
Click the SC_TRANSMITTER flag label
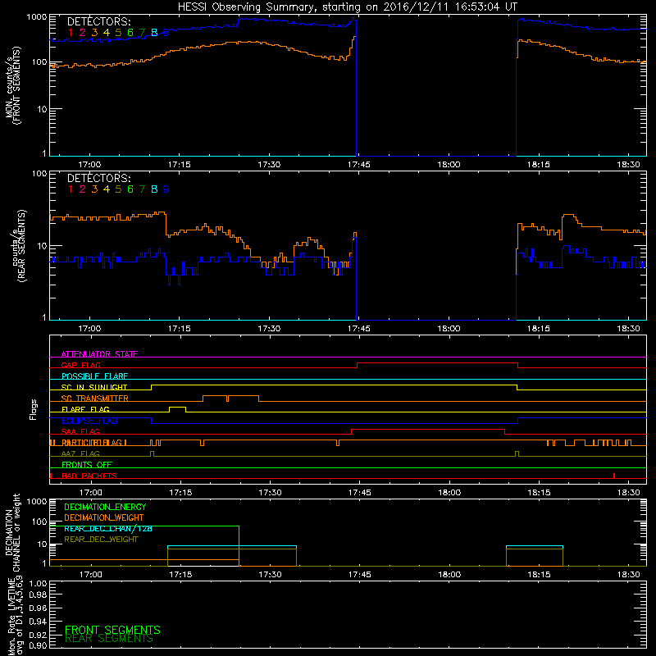point(95,399)
